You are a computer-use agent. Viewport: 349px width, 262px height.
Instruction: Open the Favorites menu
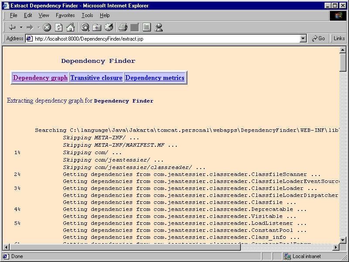pyautogui.click(x=65, y=15)
